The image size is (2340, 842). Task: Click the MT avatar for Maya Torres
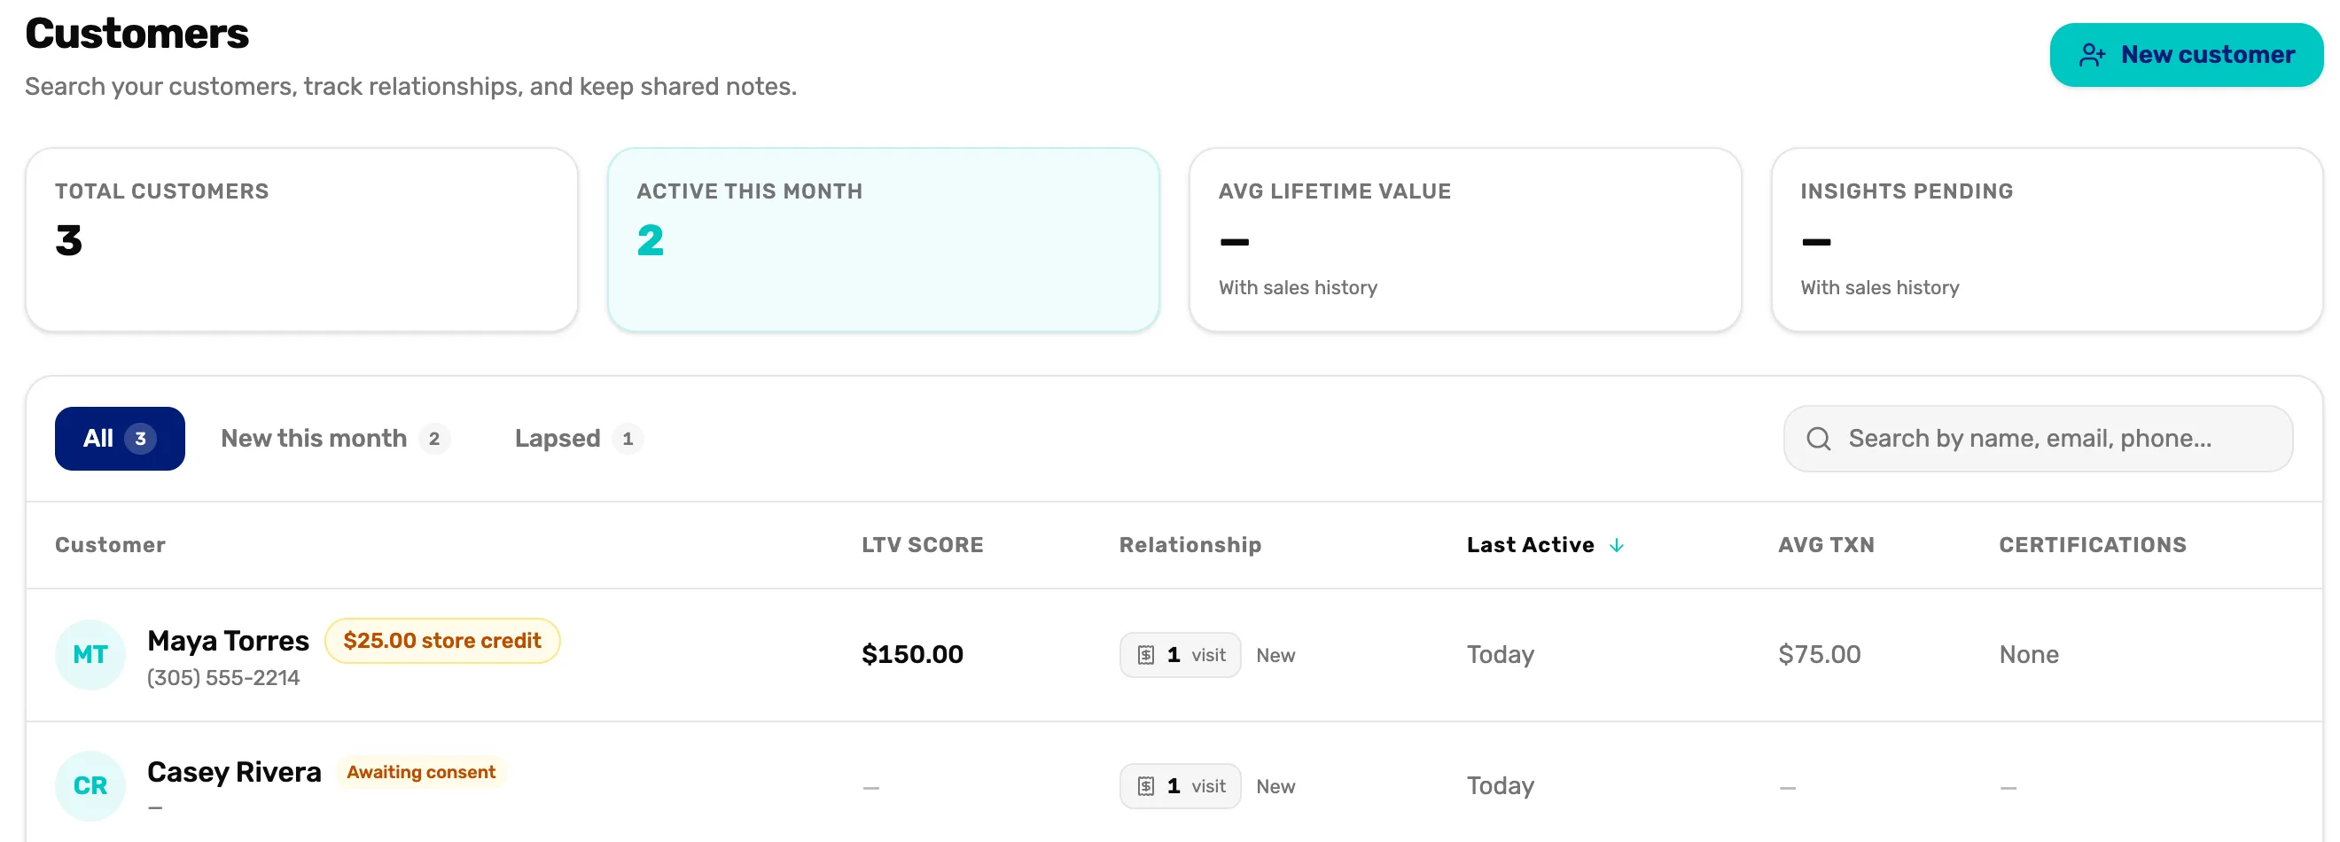point(90,655)
